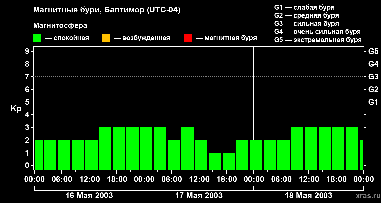Click 'G4 — очень сильная буря' legend text

click(317, 32)
